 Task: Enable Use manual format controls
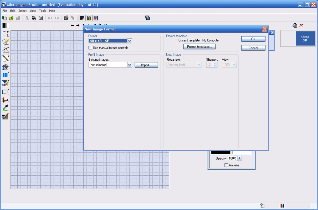tap(90, 48)
